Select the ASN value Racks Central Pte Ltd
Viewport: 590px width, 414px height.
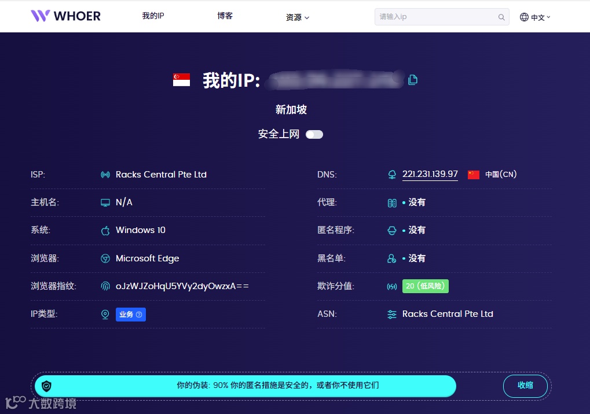coord(448,314)
